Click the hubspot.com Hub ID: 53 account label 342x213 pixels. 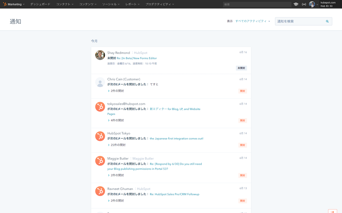[328, 4]
